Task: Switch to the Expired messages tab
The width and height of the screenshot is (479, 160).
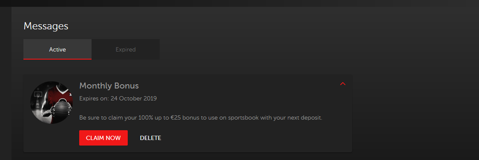Action: pyautogui.click(x=126, y=49)
